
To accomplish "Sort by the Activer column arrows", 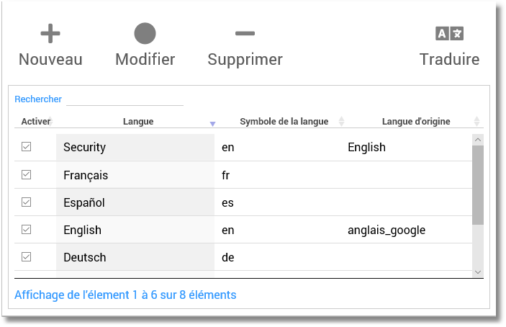I will pos(51,122).
